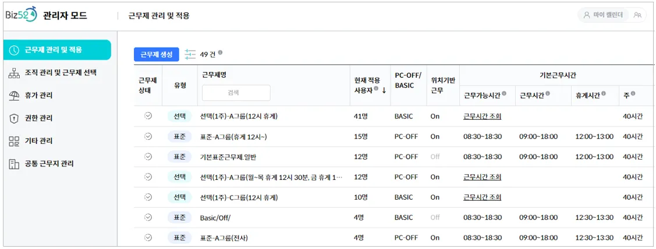Click the shield icon for 권한 관리
The height and width of the screenshot is (249, 656).
click(15, 118)
